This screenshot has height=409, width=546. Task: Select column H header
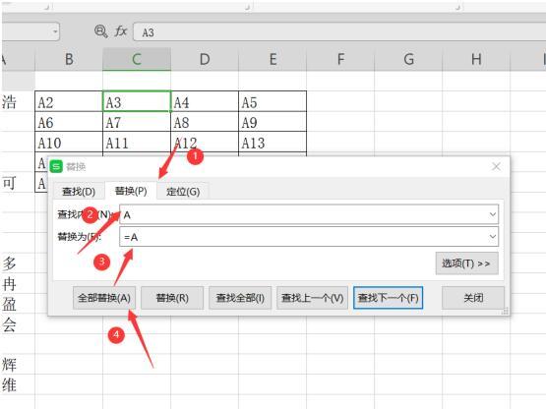(476, 59)
